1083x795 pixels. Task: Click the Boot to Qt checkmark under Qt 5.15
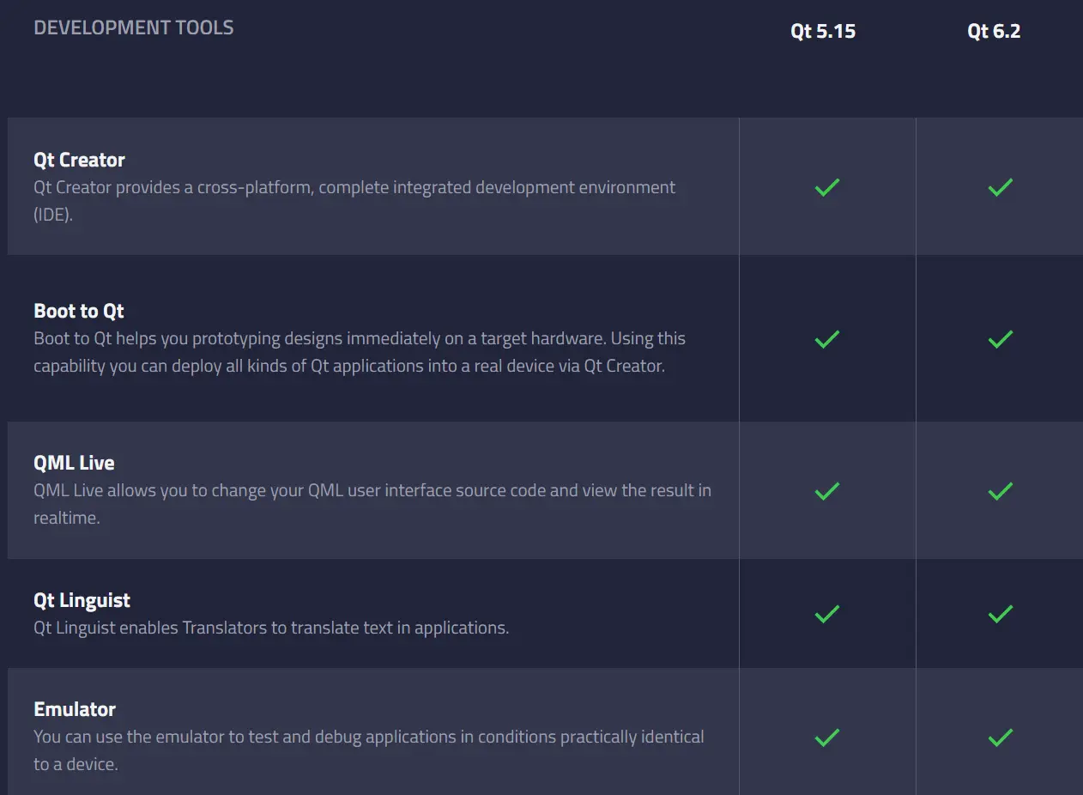[x=827, y=339]
